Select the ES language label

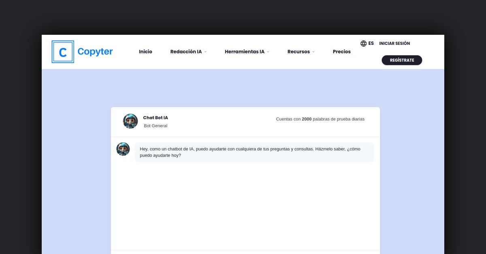pos(371,43)
